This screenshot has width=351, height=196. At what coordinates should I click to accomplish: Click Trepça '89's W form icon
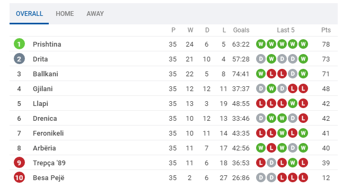pos(293,163)
